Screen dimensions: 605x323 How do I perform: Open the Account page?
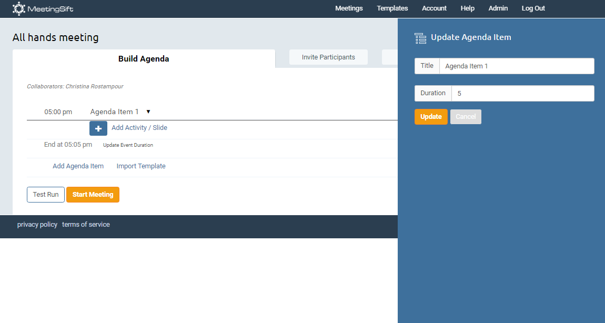click(x=434, y=8)
